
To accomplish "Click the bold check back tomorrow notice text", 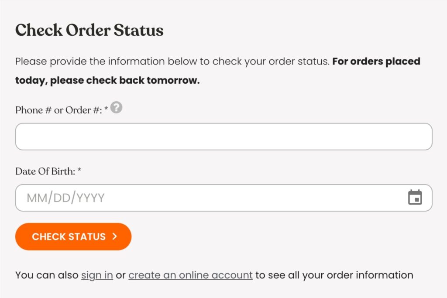I will pyautogui.click(x=107, y=80).
